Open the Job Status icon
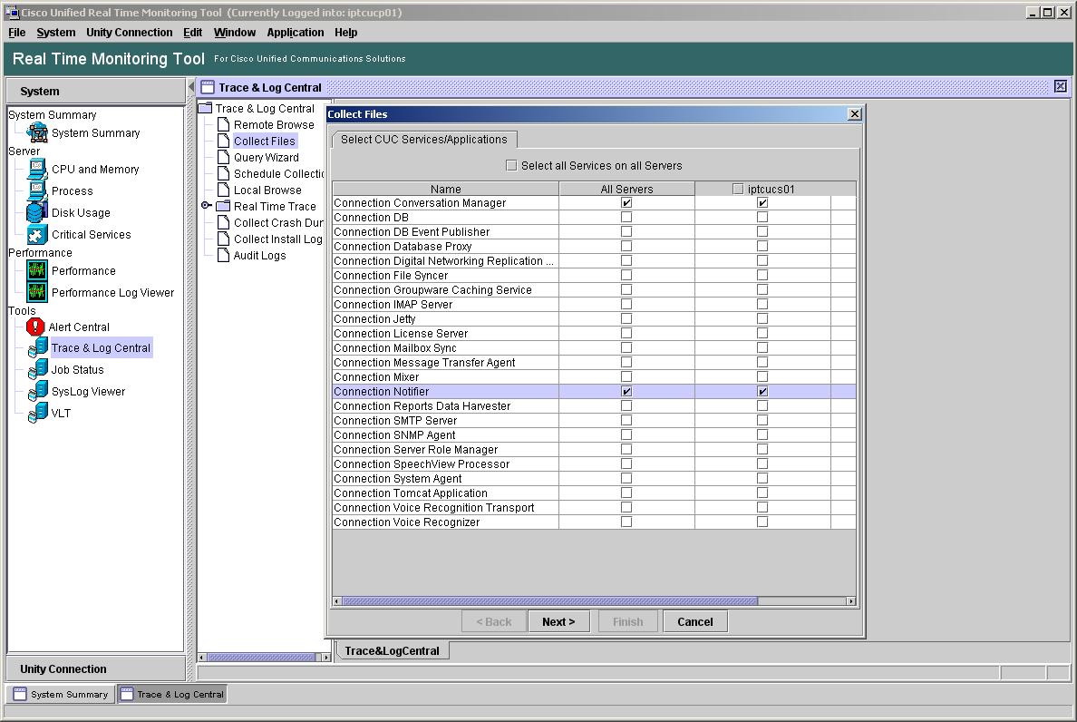Screen dimensions: 1077x722 point(38,369)
